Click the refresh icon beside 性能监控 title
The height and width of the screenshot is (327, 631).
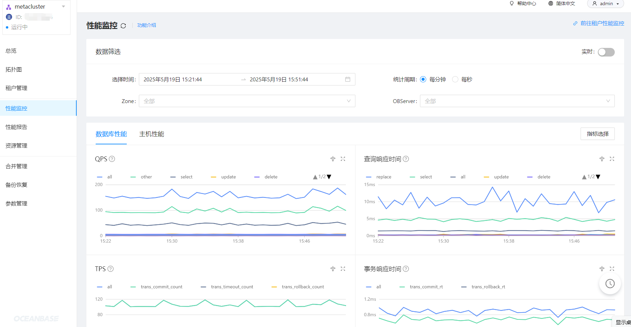click(123, 26)
